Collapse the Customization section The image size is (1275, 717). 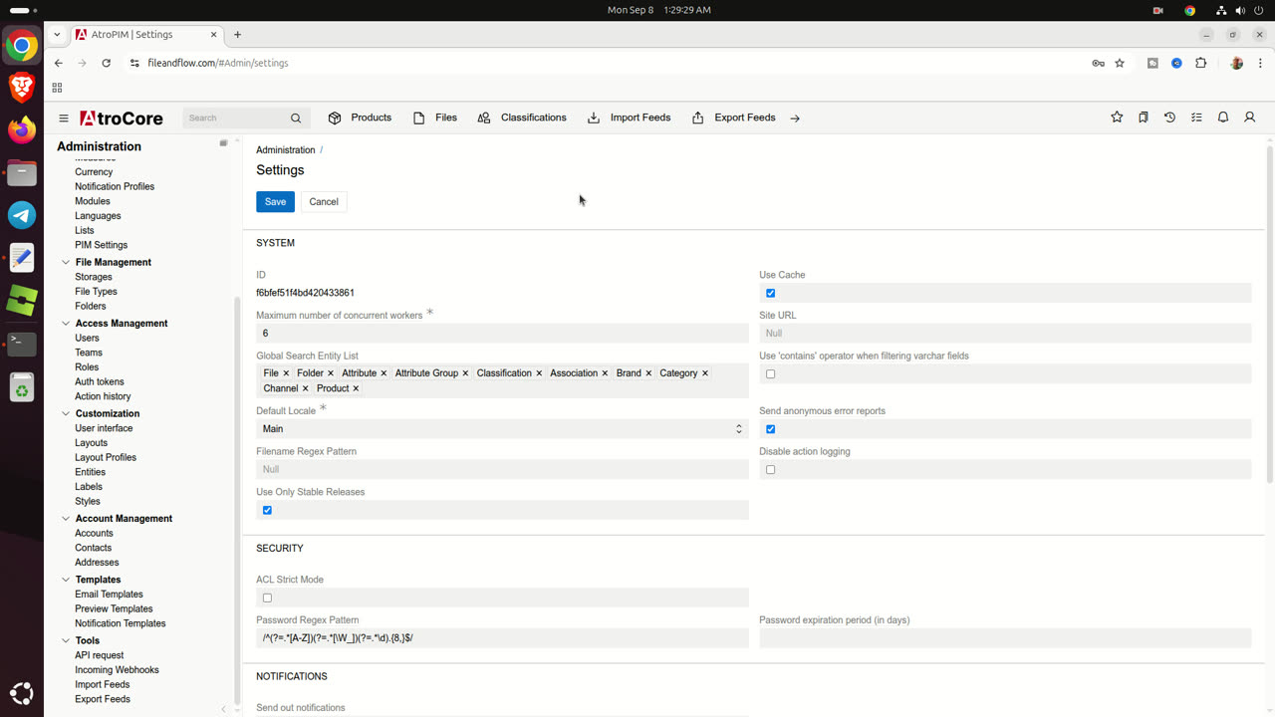[66, 414]
